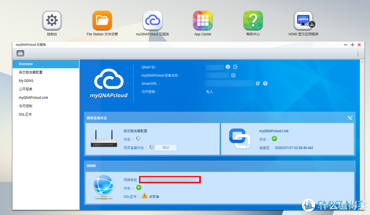Image resolution: width=370 pixels, height=215 pixels.
Task: Launch File Station 文件总管 from desktop
Action: [x=102, y=21]
